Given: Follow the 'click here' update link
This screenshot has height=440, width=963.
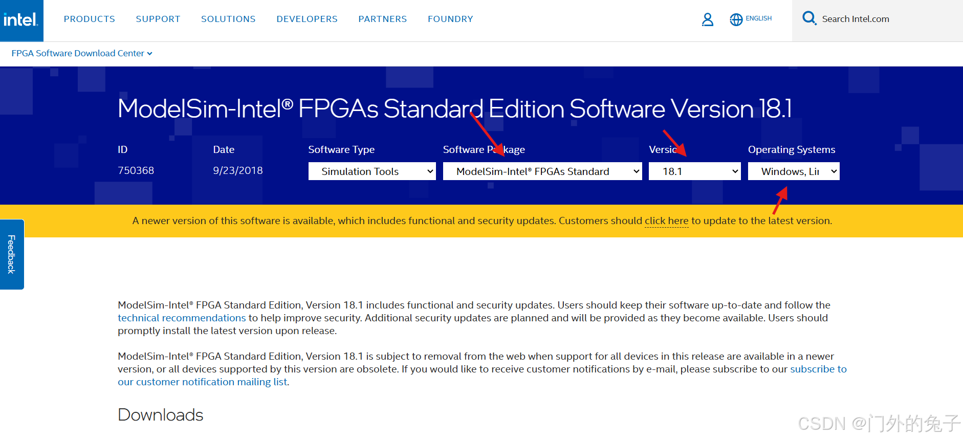Looking at the screenshot, I should click(x=666, y=221).
